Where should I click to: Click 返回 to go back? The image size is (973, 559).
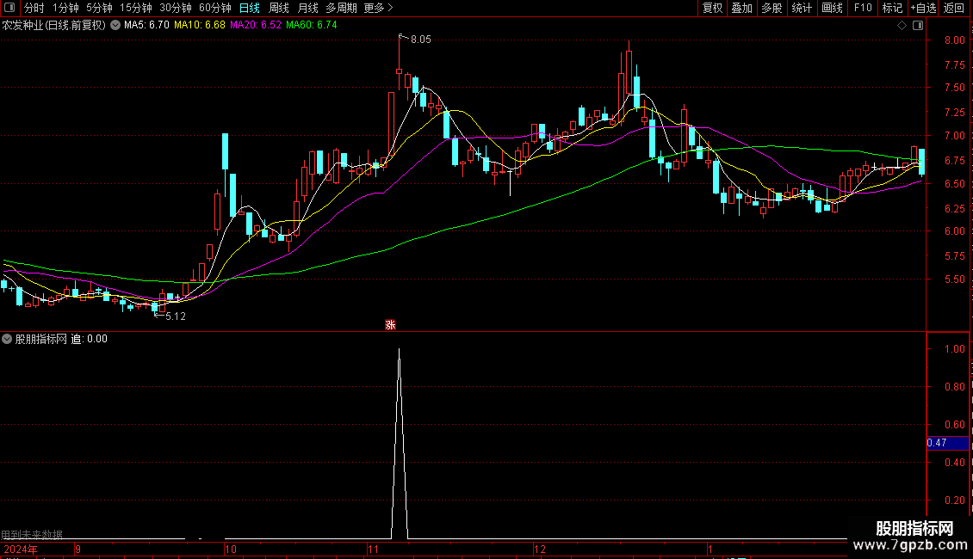(954, 8)
